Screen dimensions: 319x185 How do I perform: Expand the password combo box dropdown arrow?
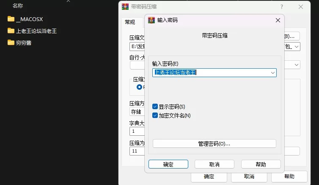[x=272, y=73]
